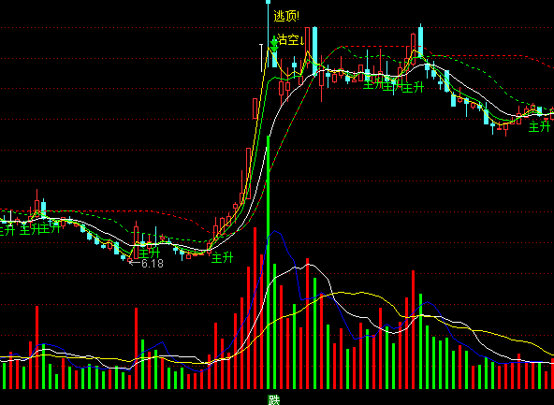Click the tall red volume bar at far left
Screen dimensions: 554x405
pyautogui.click(x=36, y=347)
